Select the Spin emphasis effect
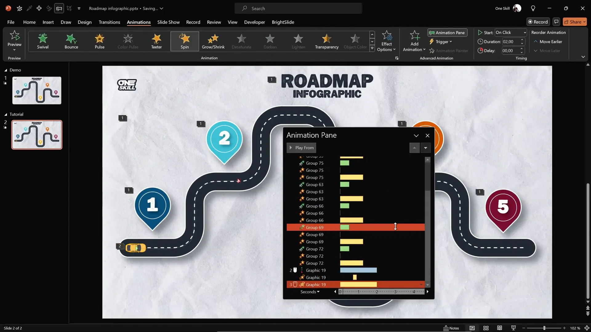Image resolution: width=591 pixels, height=332 pixels. click(x=185, y=41)
